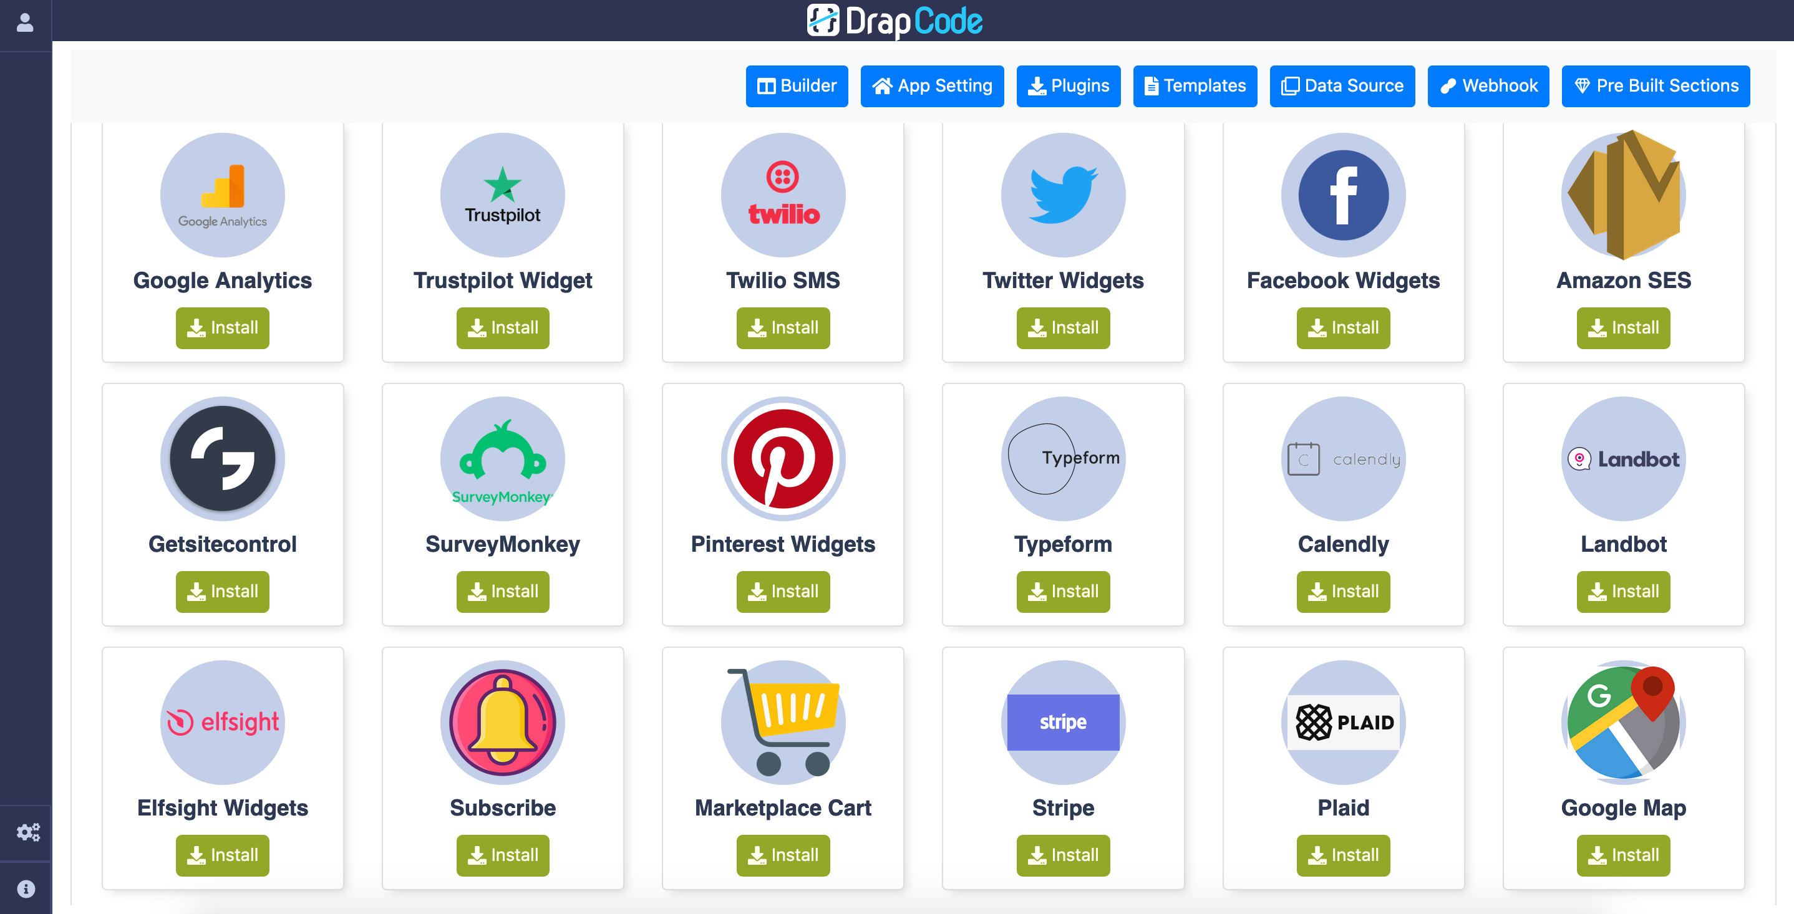Open Pre Built Sections

1656,85
